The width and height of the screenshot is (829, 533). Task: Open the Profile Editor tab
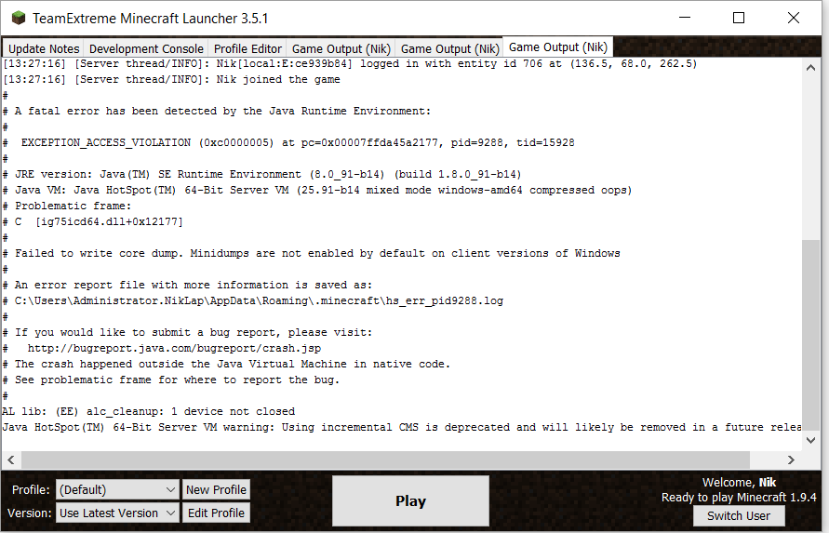tap(247, 48)
